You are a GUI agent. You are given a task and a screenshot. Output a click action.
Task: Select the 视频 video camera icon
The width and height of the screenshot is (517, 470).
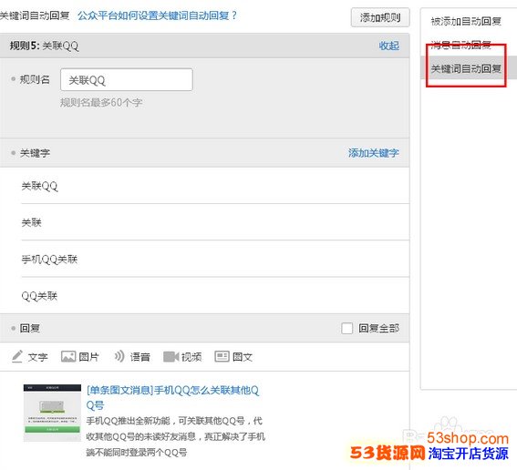[171, 356]
